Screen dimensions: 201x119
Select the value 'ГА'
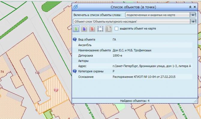click(114, 39)
